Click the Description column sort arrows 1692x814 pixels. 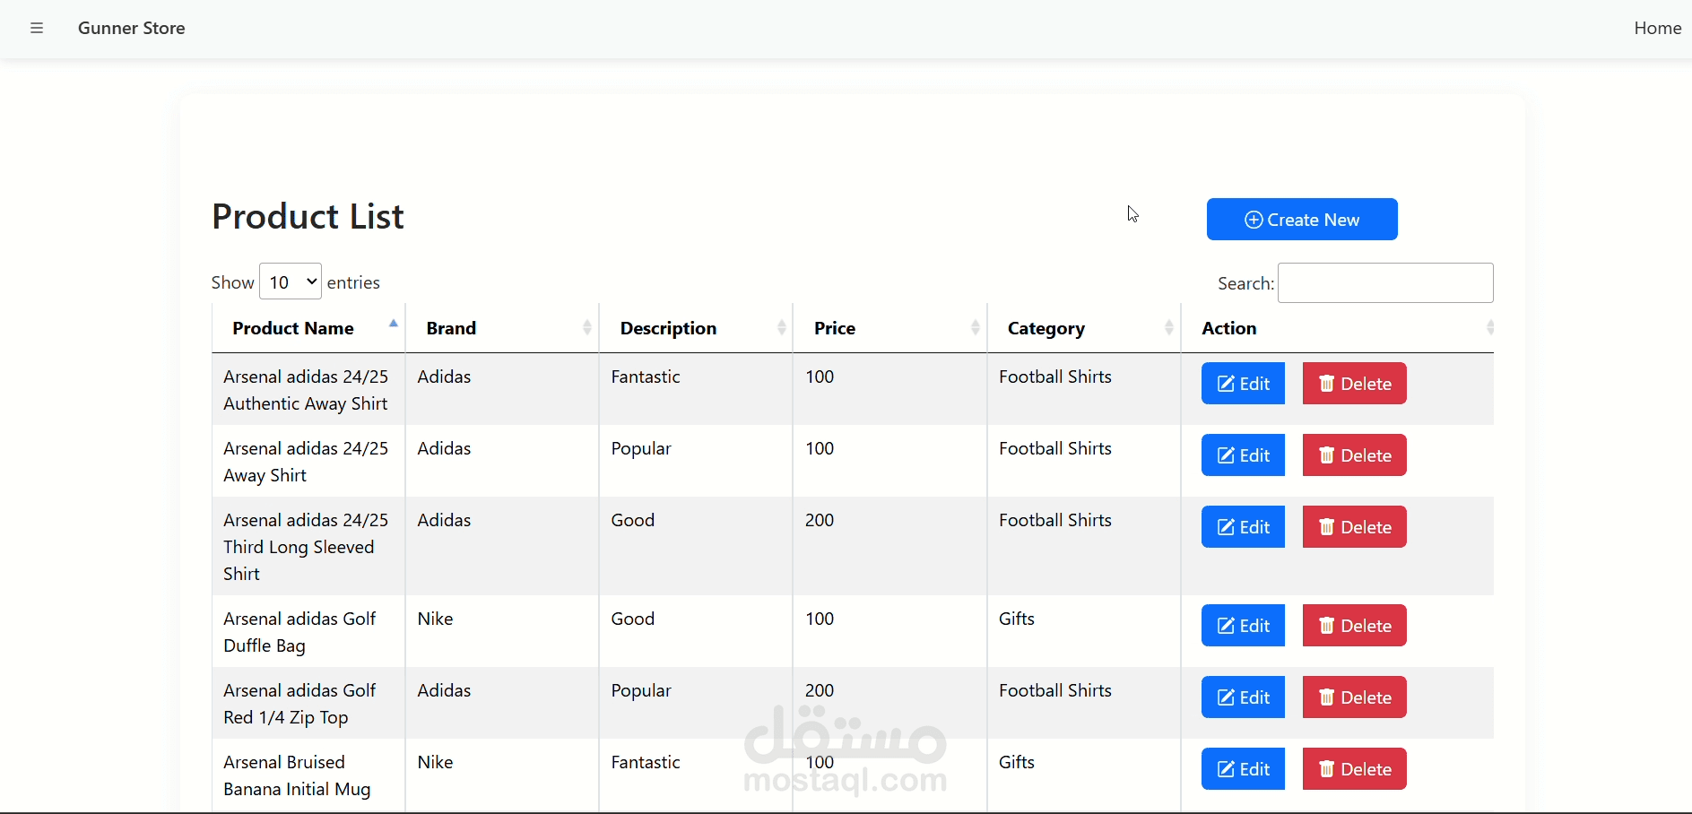point(781,328)
